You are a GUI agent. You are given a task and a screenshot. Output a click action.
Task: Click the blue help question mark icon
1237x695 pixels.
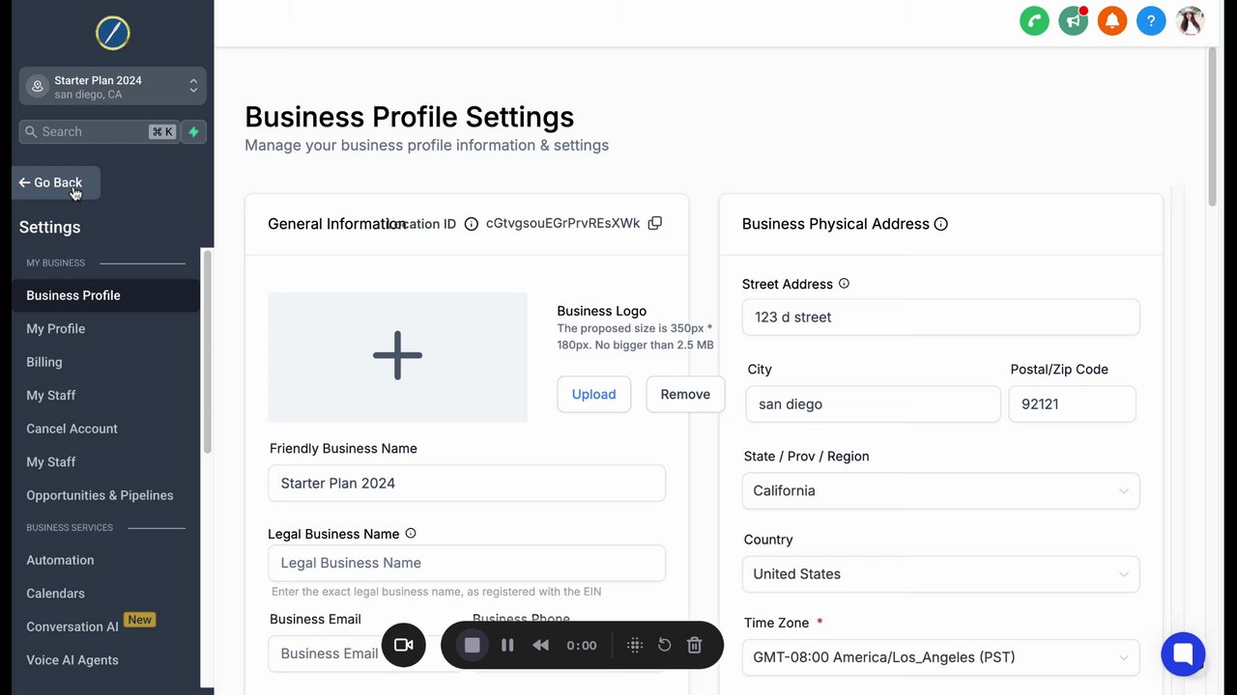1151,20
